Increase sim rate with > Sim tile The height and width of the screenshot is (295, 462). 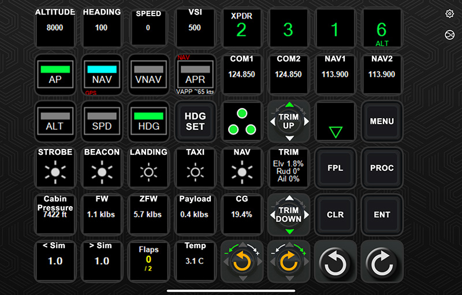click(102, 262)
